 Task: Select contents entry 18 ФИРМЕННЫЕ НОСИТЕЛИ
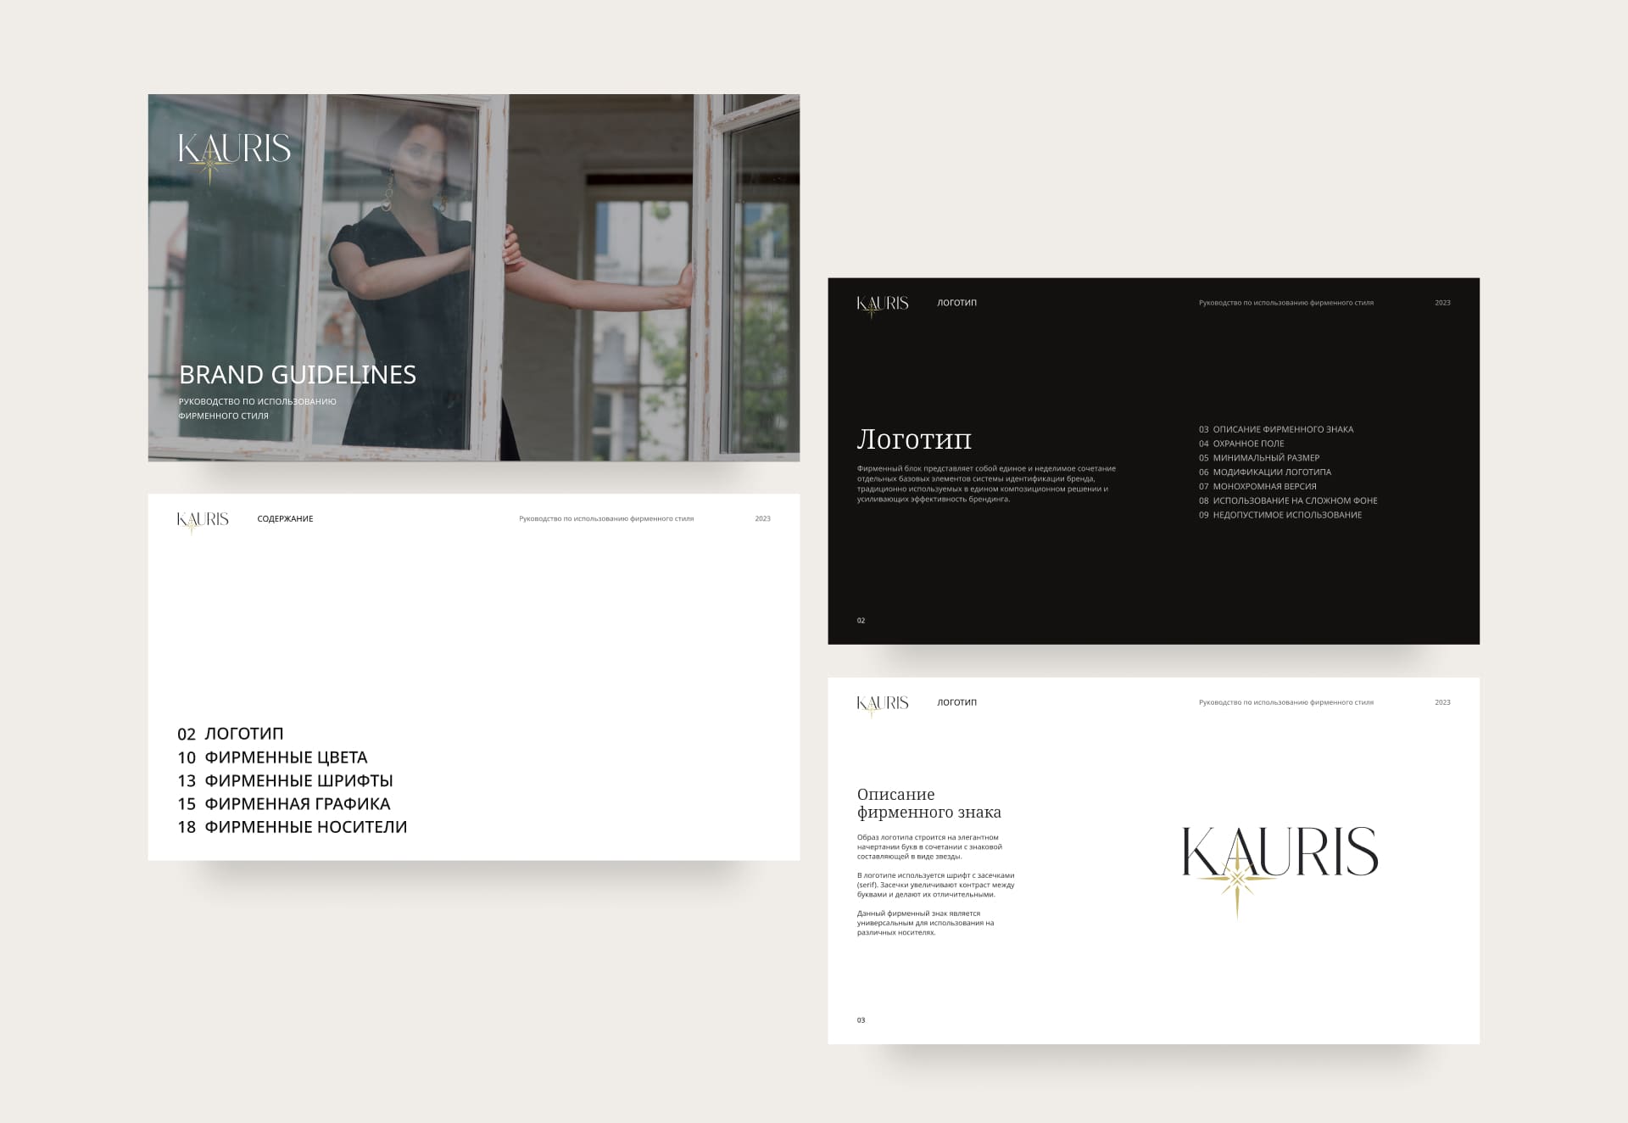[x=292, y=827]
